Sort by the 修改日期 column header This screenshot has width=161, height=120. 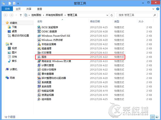pyautogui.click(x=95, y=21)
